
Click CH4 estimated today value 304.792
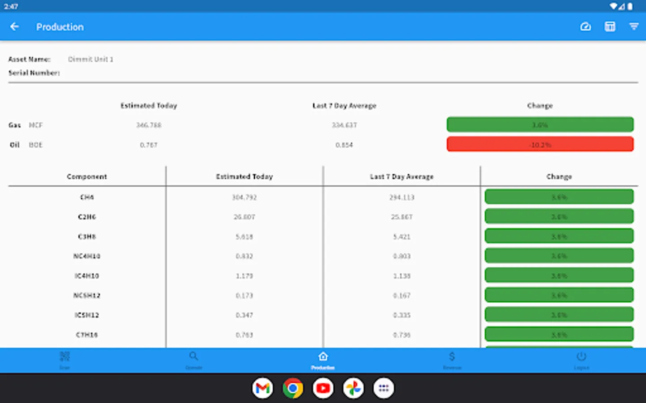(244, 197)
